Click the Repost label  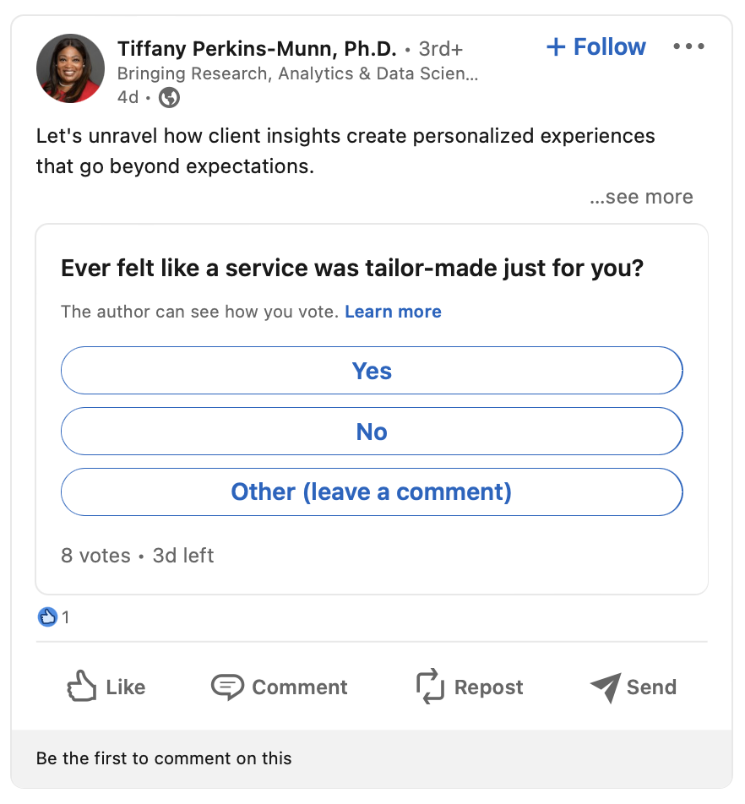coord(488,687)
